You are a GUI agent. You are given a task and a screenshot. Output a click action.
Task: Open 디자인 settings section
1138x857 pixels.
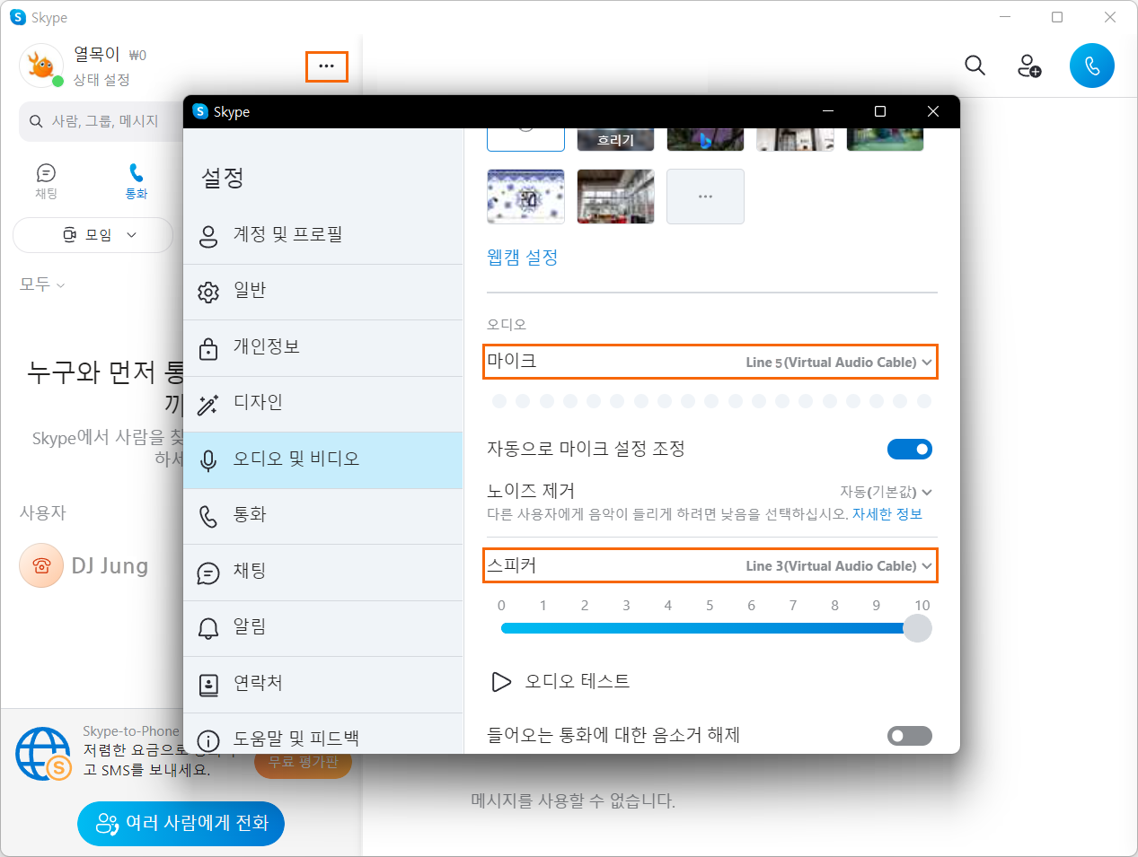(x=323, y=405)
